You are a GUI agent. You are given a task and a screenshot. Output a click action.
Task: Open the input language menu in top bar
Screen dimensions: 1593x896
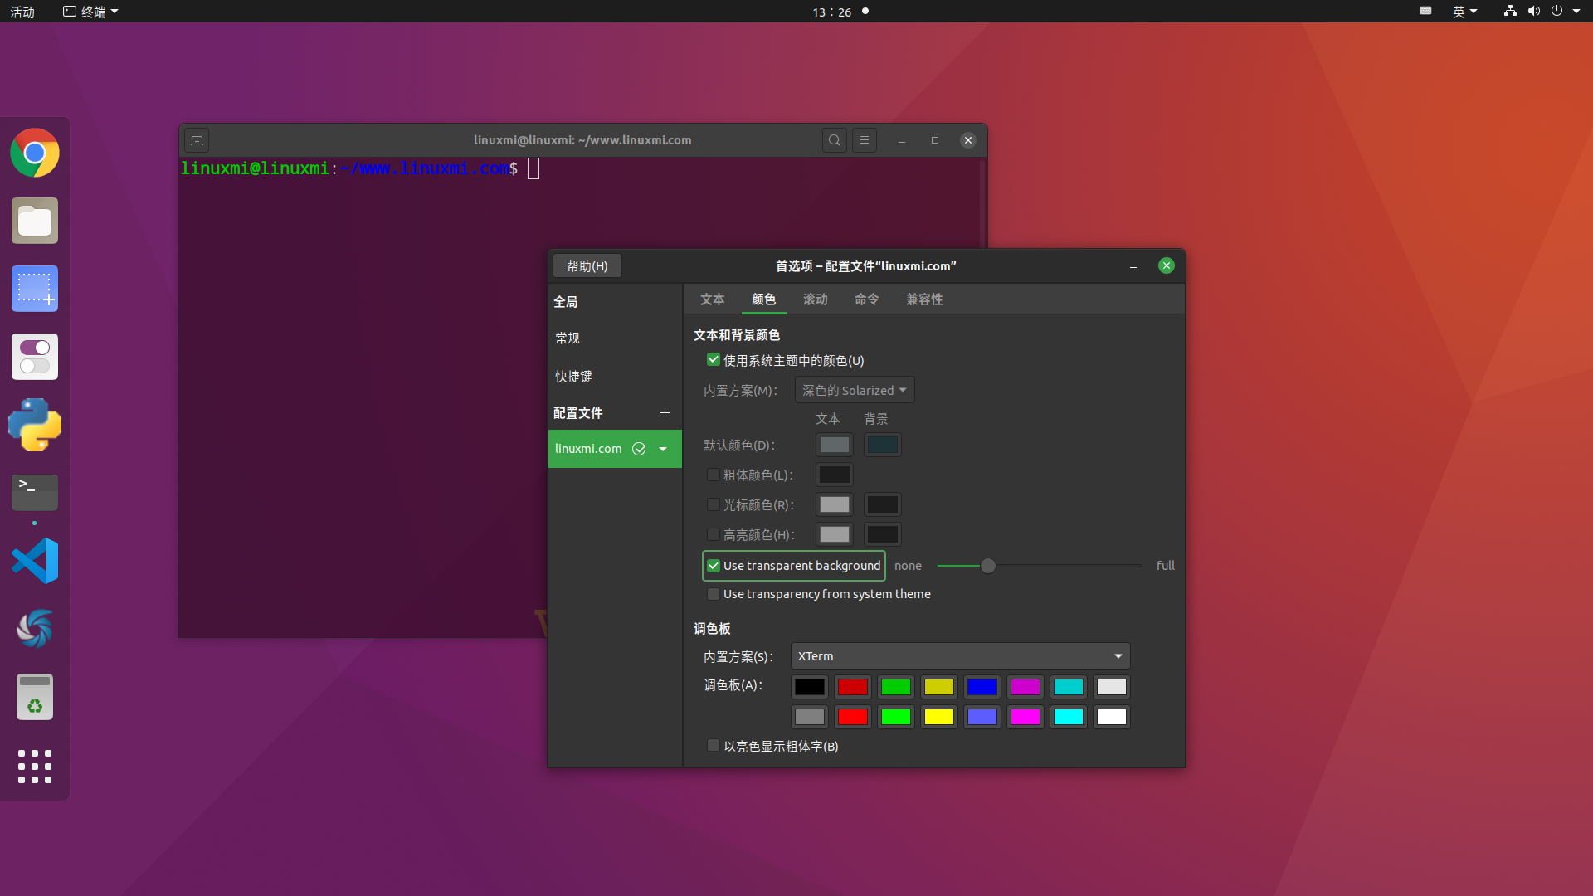(x=1464, y=12)
